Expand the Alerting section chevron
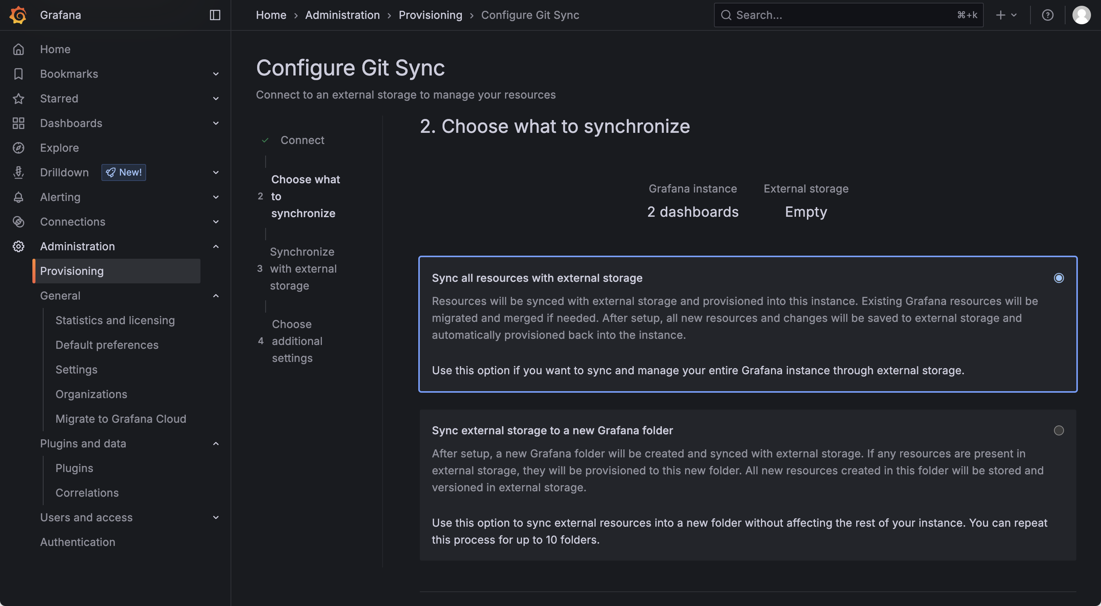Viewport: 1101px width, 606px height. [216, 197]
